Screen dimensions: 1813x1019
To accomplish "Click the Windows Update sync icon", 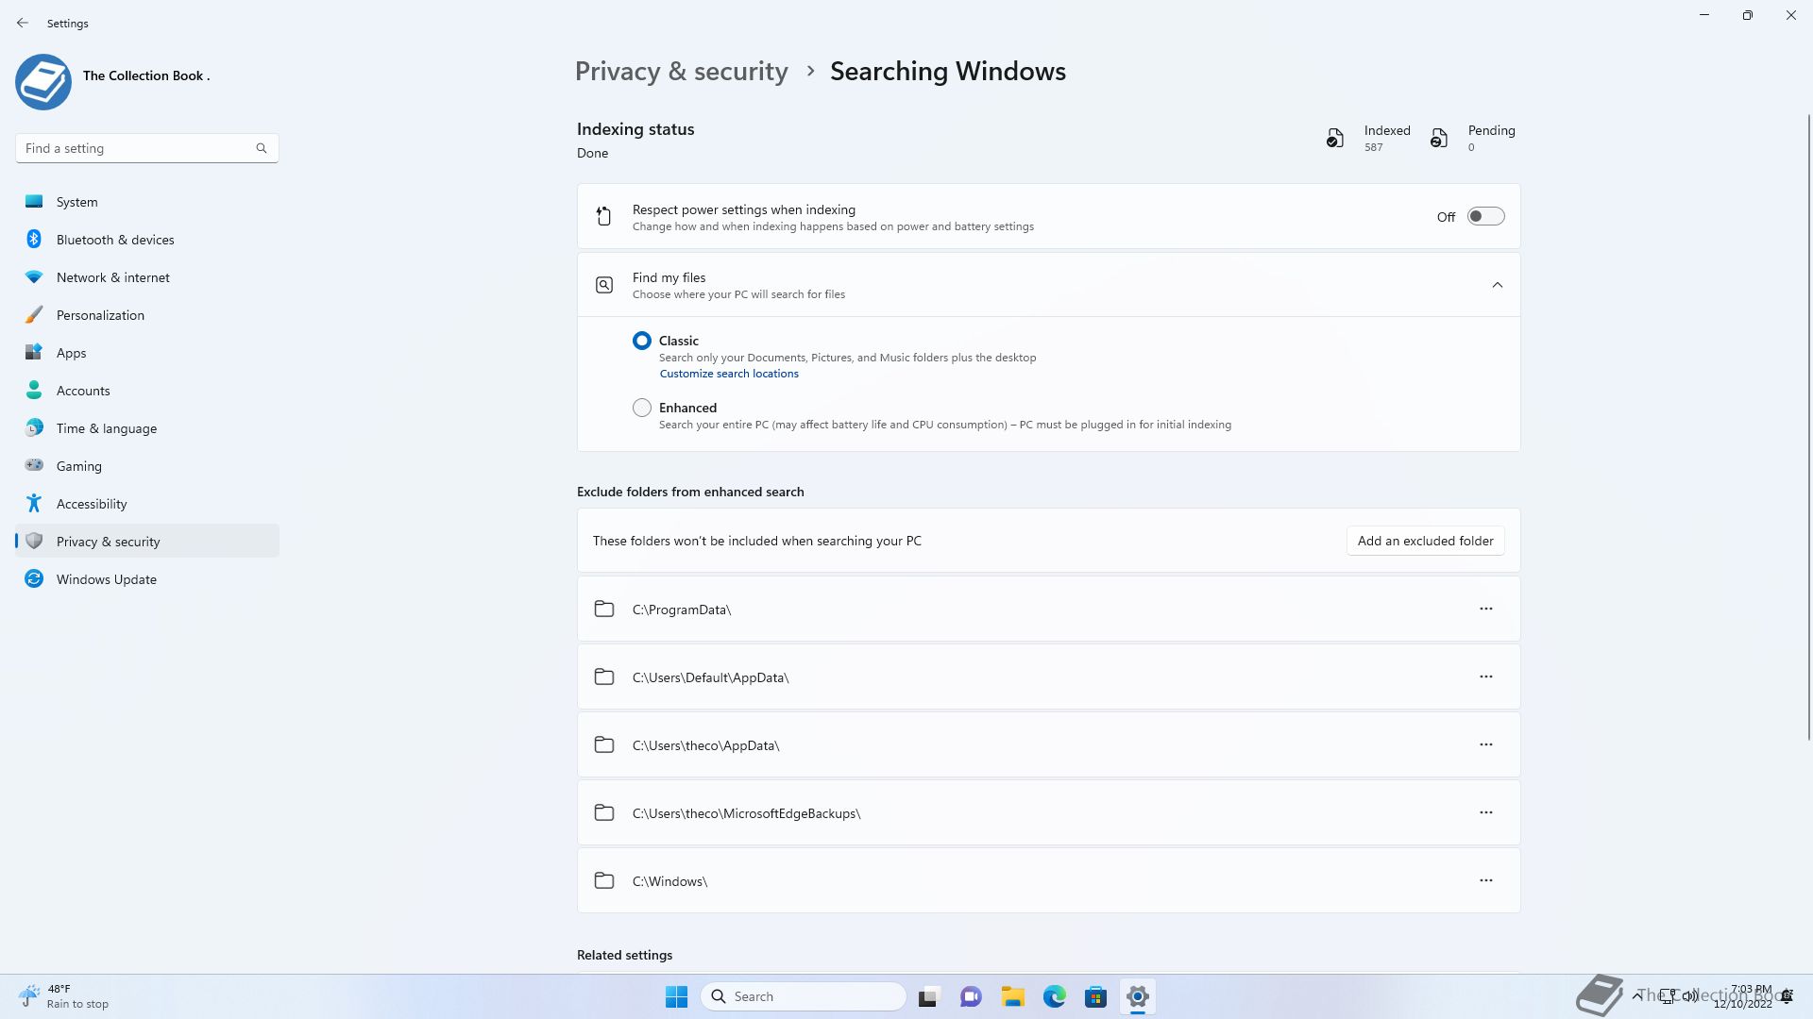I will [x=34, y=579].
